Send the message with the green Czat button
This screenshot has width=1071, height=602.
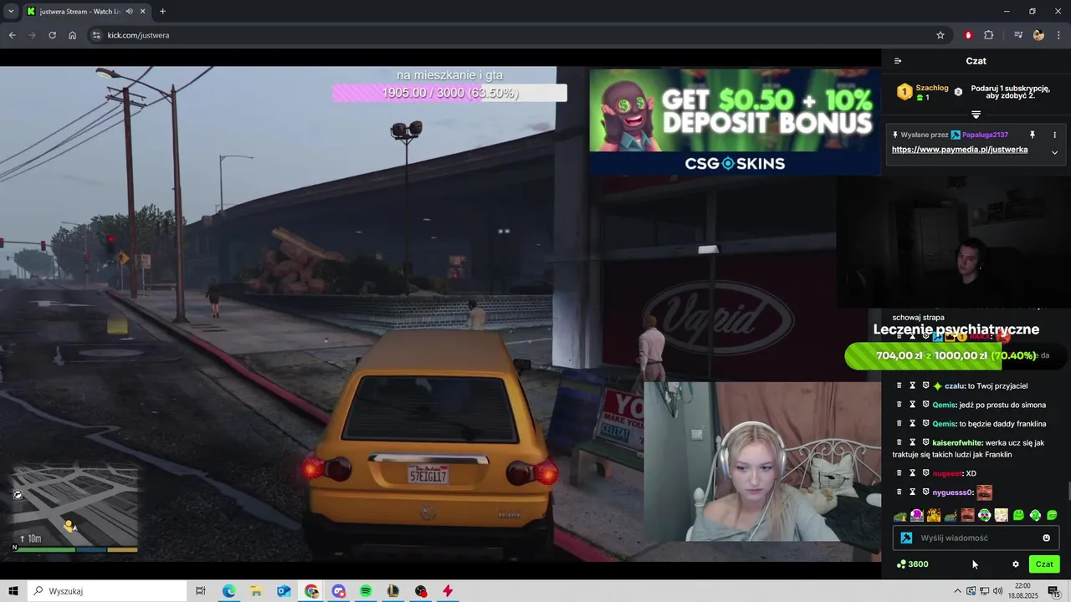point(1044,564)
